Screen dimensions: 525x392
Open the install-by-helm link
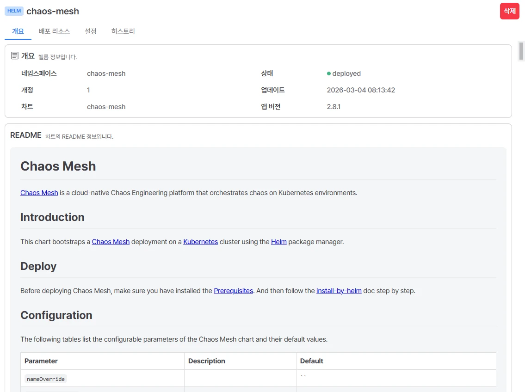pos(339,291)
